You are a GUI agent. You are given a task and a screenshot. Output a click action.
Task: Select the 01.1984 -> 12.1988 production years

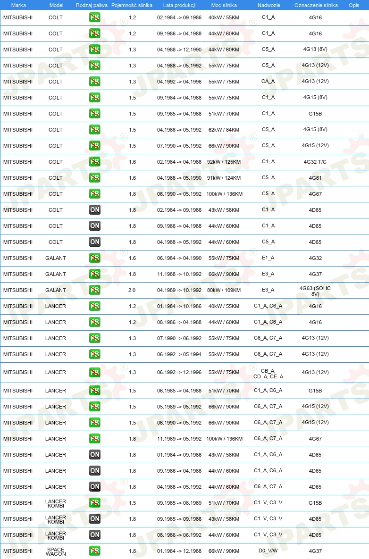pos(179,551)
